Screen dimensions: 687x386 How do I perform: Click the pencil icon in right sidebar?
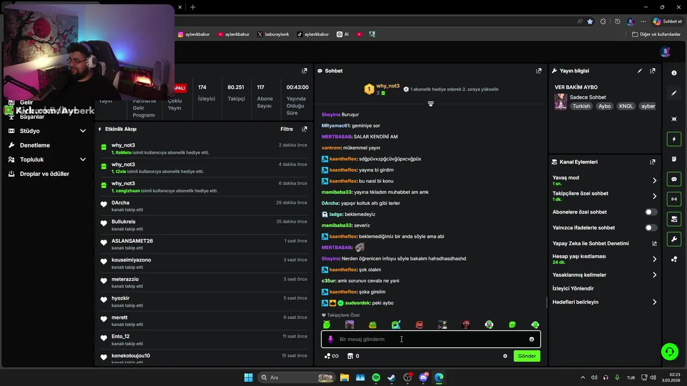(x=674, y=93)
